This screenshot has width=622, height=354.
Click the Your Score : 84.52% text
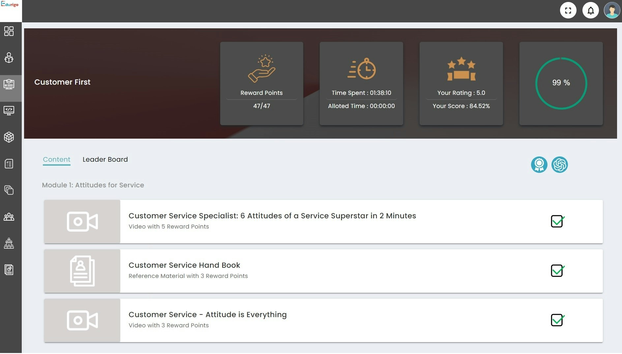click(x=461, y=106)
